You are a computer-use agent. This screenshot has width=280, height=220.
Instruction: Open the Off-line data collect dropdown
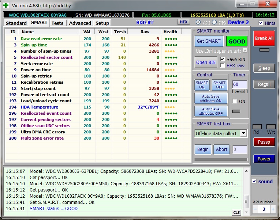coord(243,133)
